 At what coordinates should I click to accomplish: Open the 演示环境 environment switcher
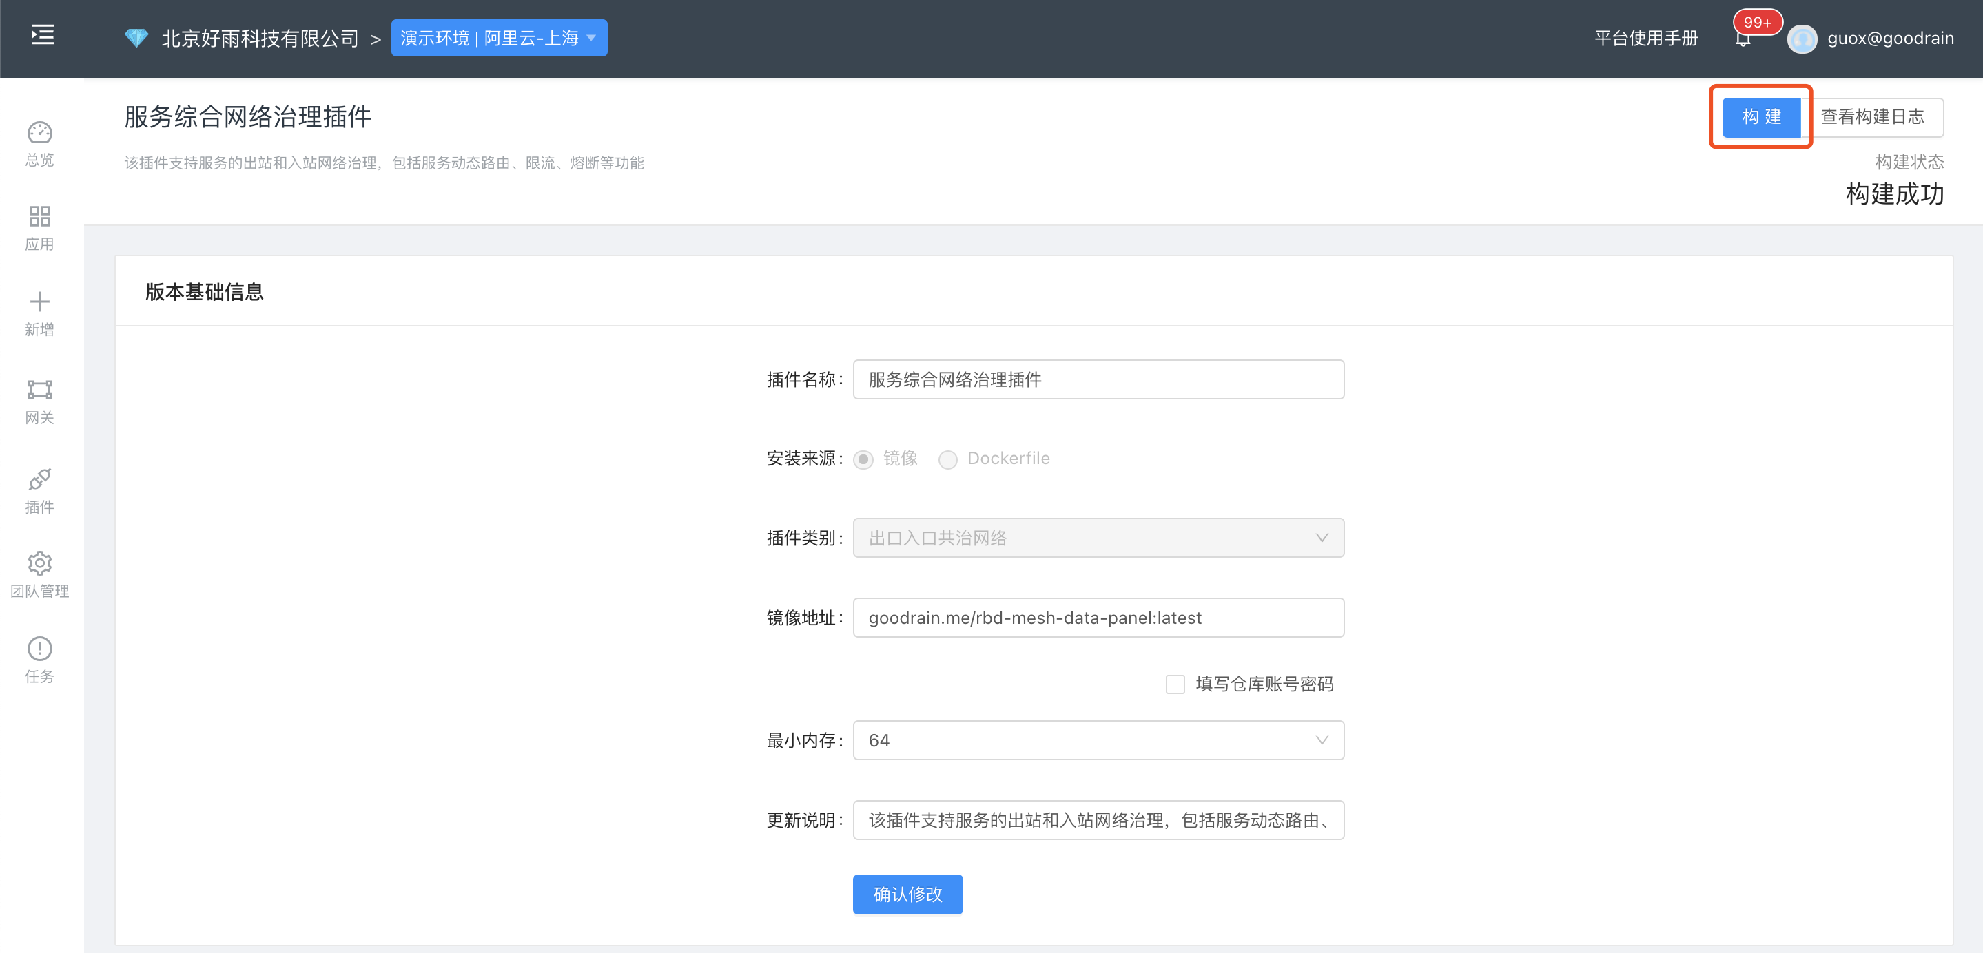[499, 37]
